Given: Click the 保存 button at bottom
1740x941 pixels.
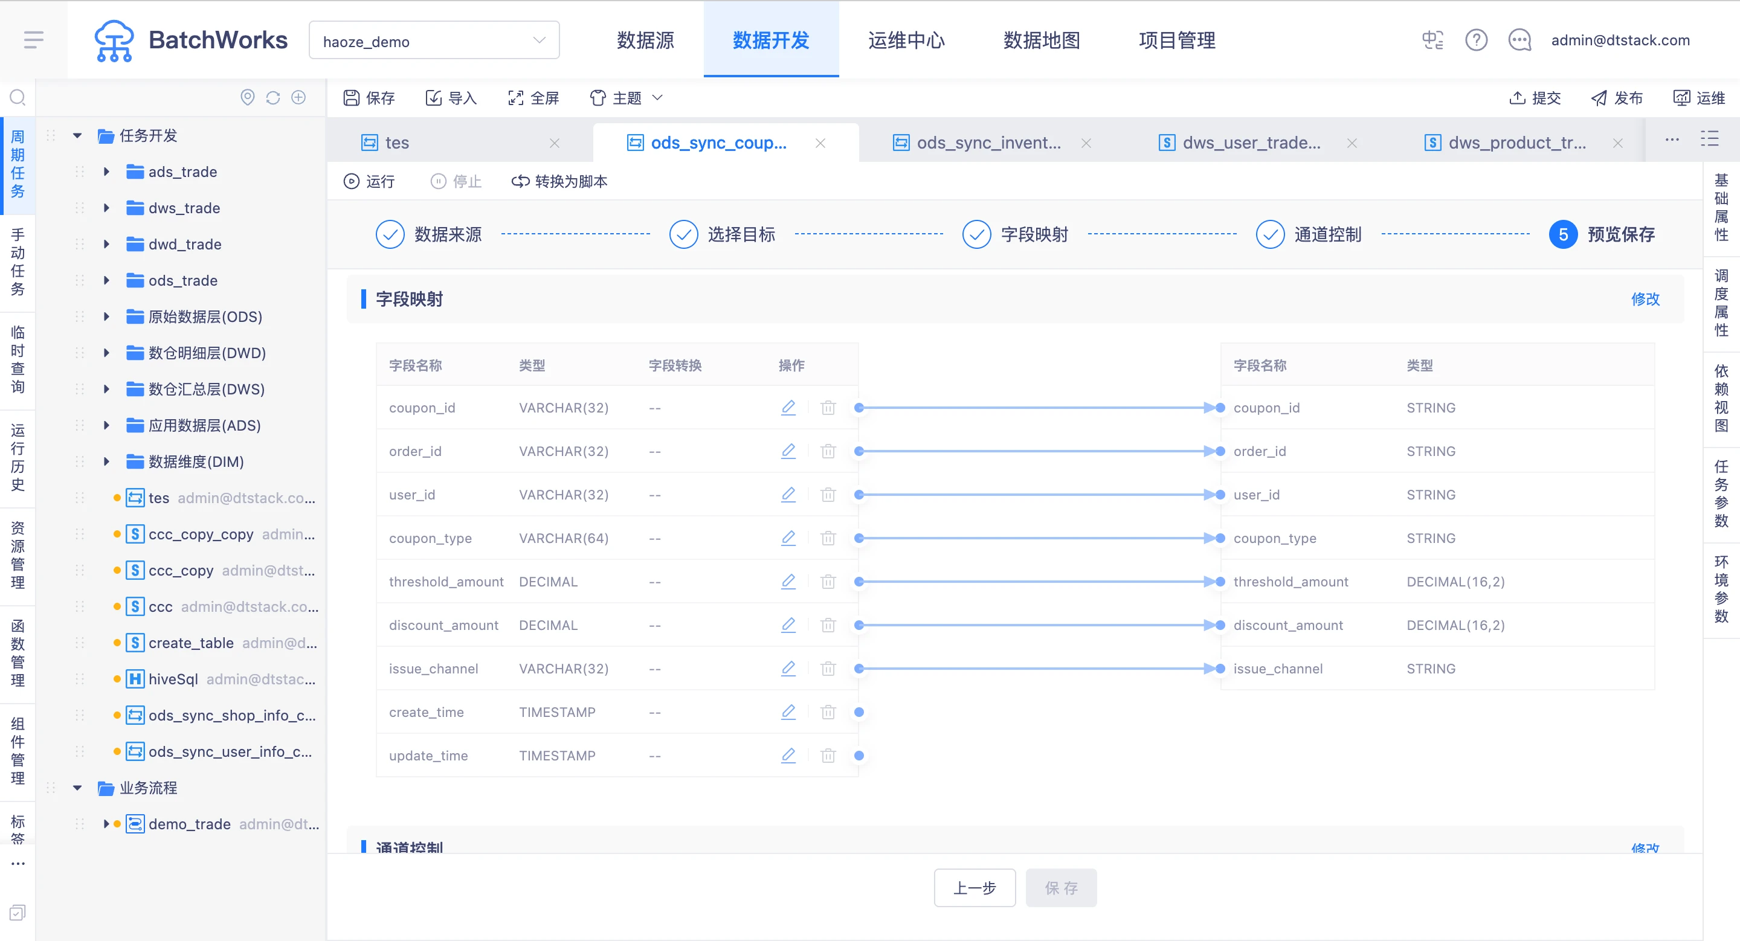Looking at the screenshot, I should 1060,888.
